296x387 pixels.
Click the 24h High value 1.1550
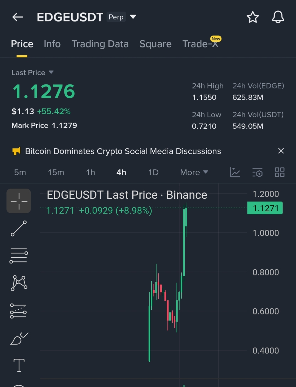(204, 97)
